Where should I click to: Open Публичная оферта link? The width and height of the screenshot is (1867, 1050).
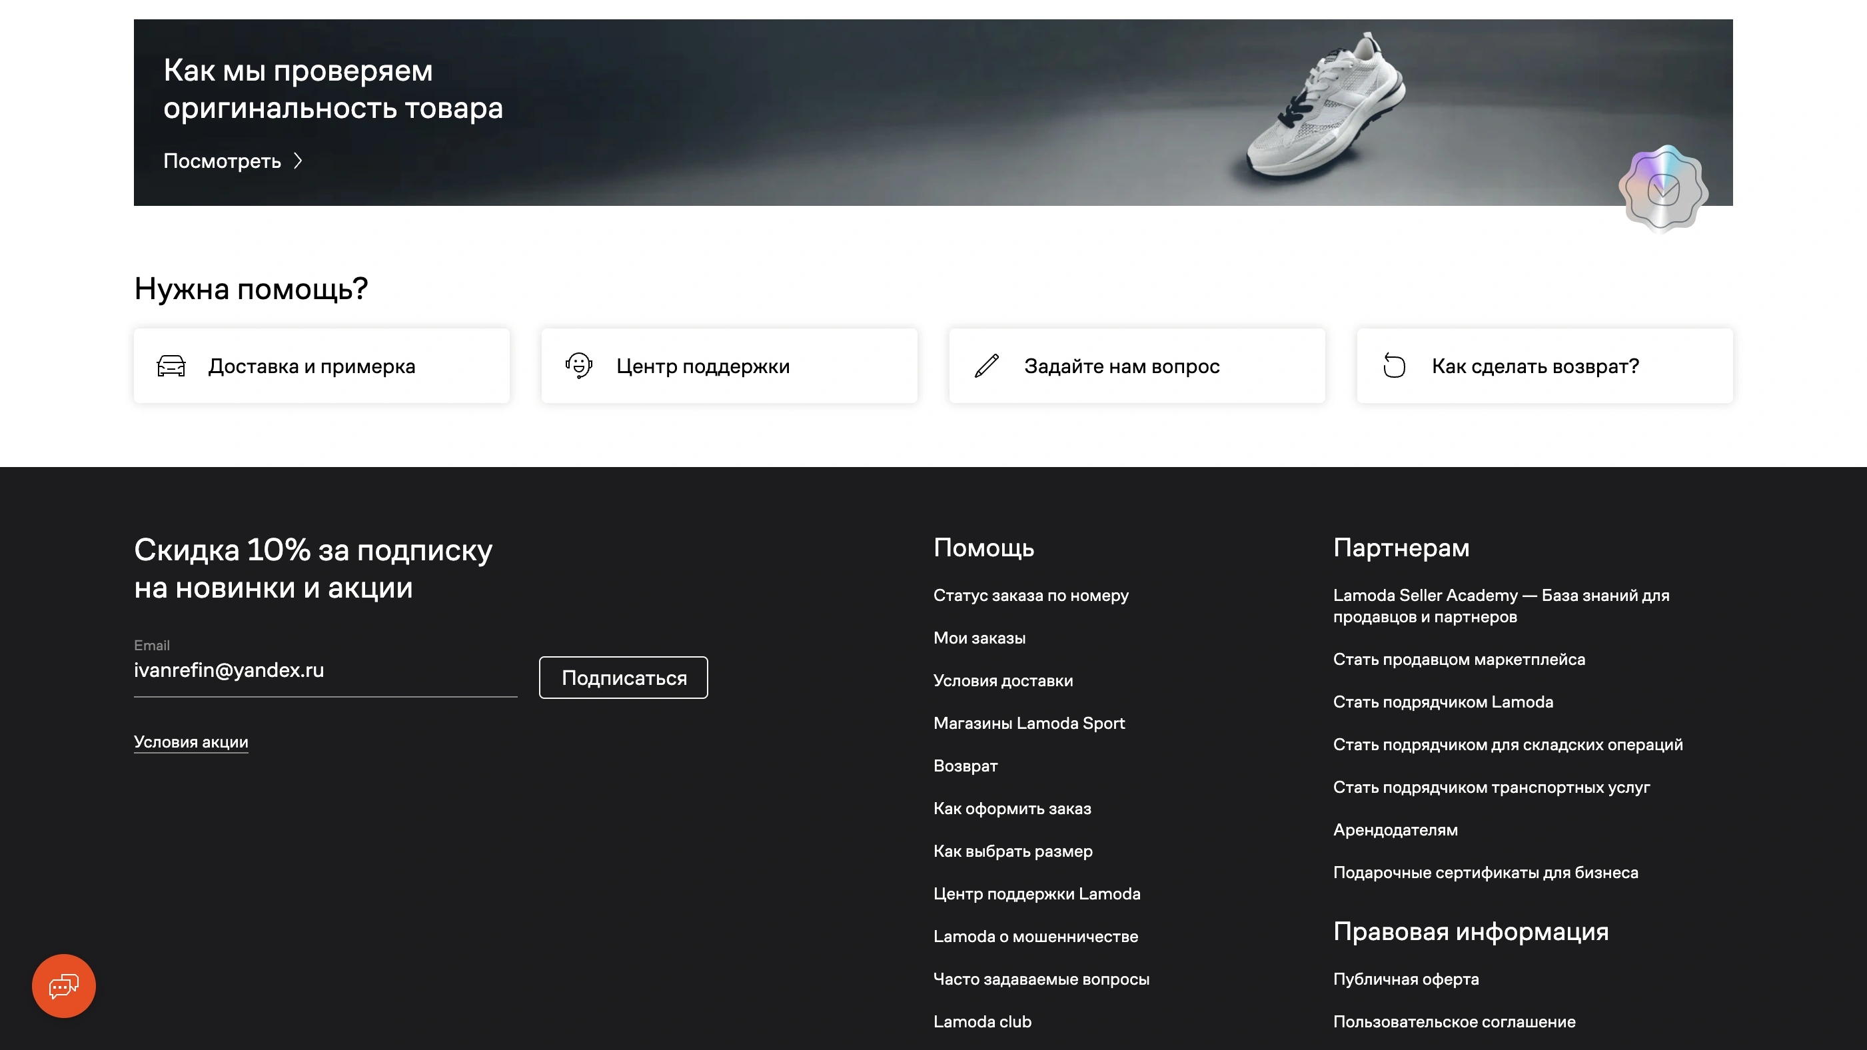coord(1405,979)
